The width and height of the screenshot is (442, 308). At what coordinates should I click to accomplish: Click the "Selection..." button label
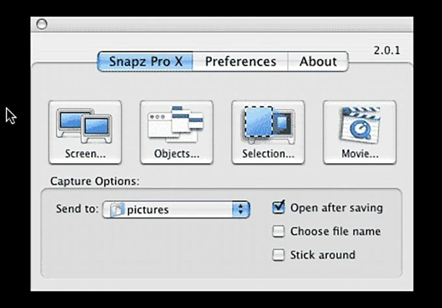click(268, 154)
